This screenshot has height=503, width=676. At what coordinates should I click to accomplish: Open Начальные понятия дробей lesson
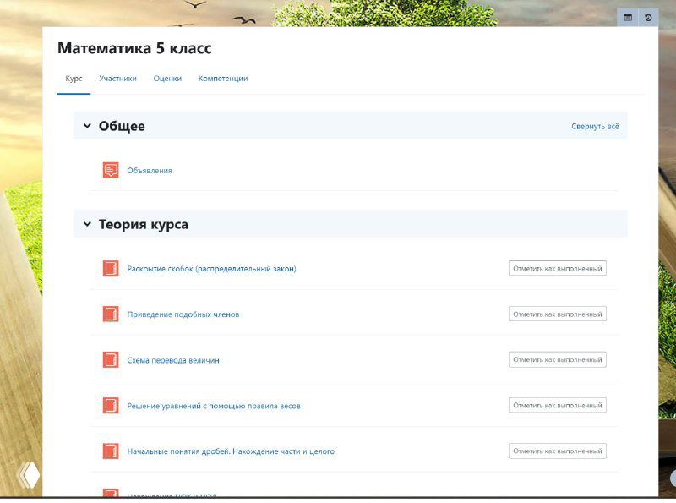(231, 451)
